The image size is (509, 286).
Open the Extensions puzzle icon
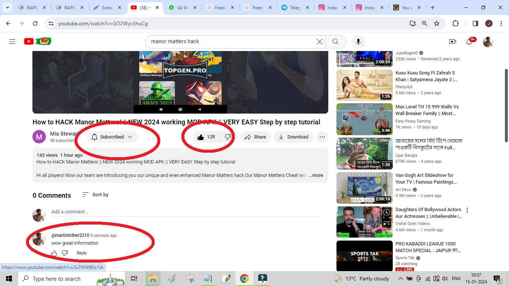[x=455, y=23]
